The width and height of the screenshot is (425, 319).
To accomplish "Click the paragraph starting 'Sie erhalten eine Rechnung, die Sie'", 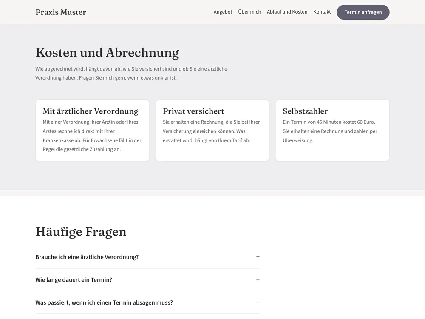I will coord(211,131).
